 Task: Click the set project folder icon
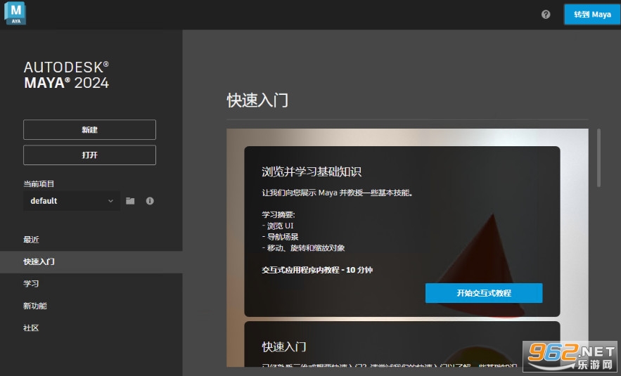tap(130, 201)
